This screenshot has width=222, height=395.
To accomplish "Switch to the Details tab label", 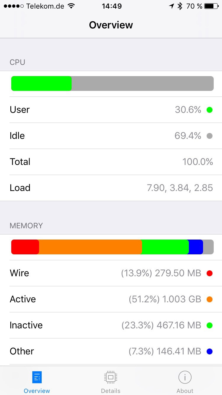I will tap(111, 391).
